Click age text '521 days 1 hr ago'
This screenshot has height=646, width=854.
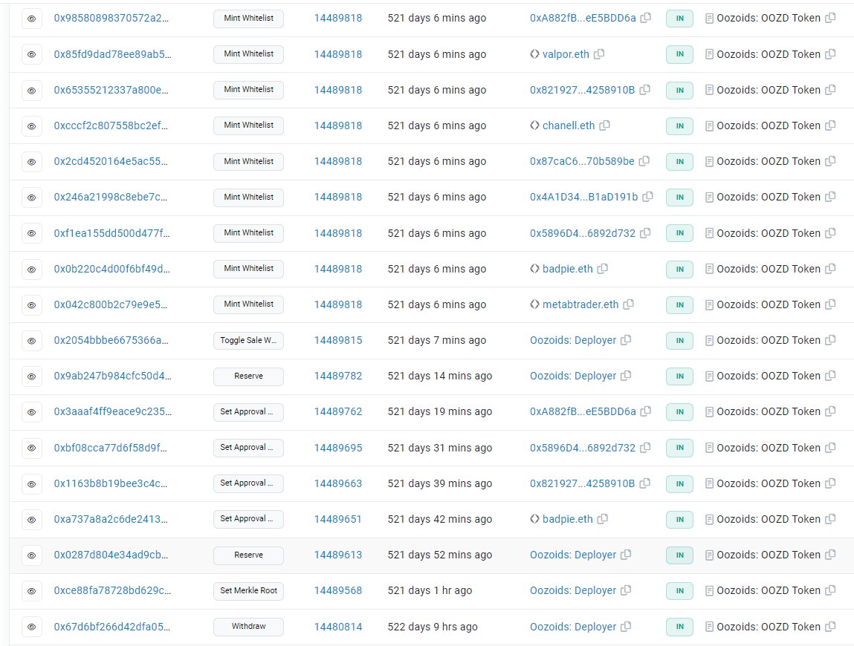pyautogui.click(x=430, y=591)
